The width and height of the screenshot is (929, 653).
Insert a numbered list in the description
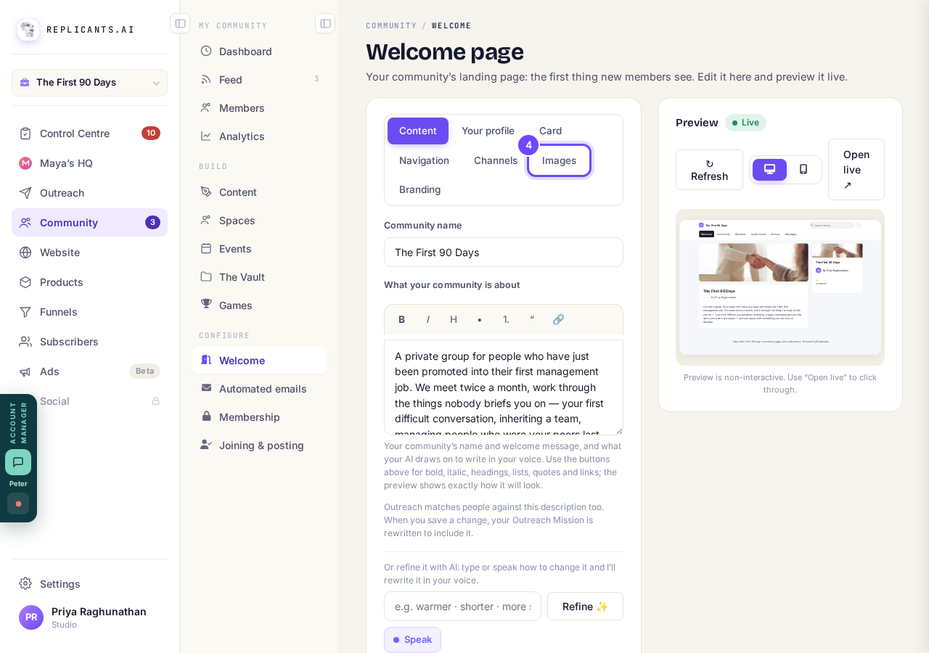pos(506,319)
